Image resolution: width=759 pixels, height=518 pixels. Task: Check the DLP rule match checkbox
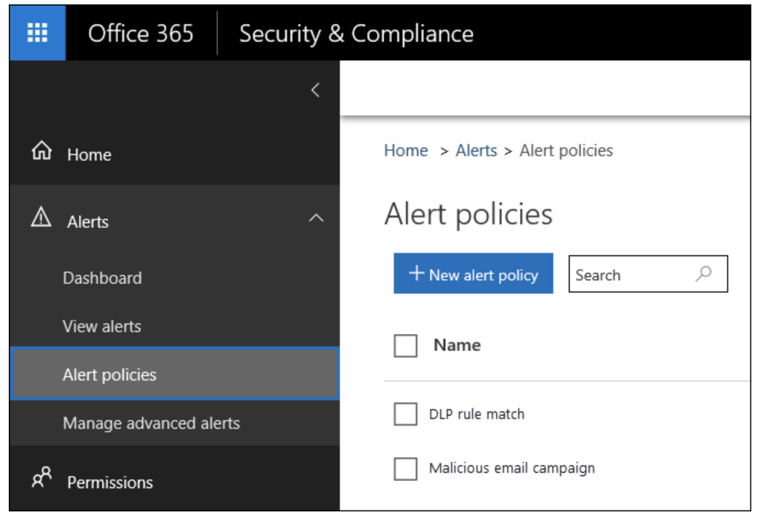[x=405, y=414]
